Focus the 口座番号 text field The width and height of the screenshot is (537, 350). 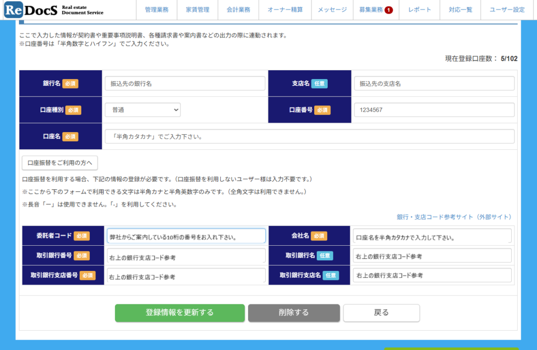click(434, 110)
